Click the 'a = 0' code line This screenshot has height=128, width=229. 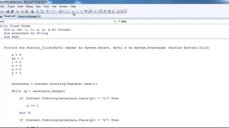(x=16, y=55)
